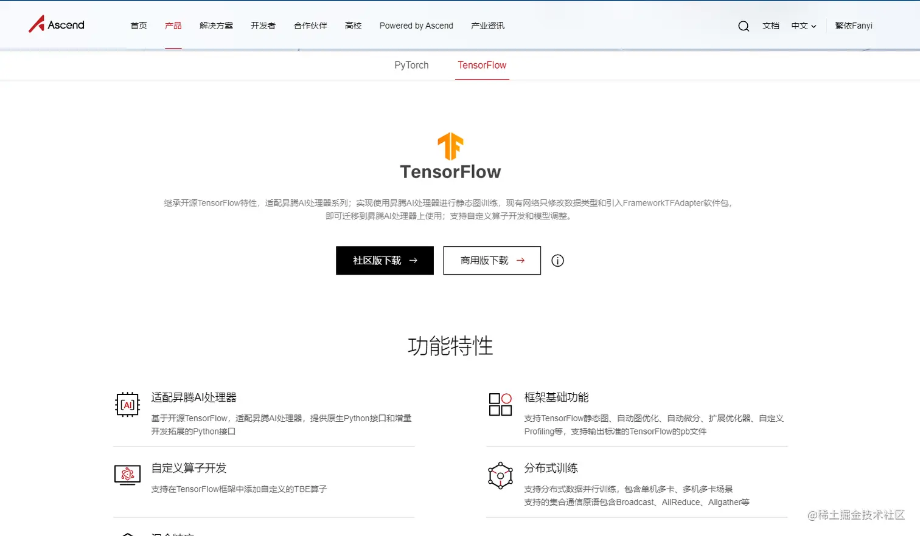Click the 繁依Fanyi link
Image resolution: width=920 pixels, height=536 pixels.
click(853, 26)
